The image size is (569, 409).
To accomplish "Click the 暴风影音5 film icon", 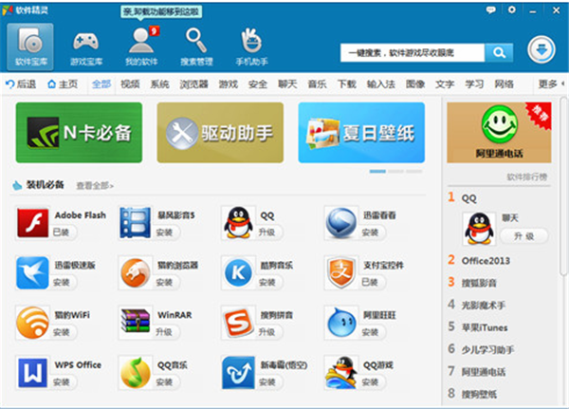I will 135,222.
